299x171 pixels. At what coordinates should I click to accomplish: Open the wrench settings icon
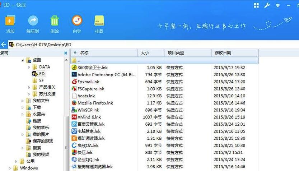267,5
